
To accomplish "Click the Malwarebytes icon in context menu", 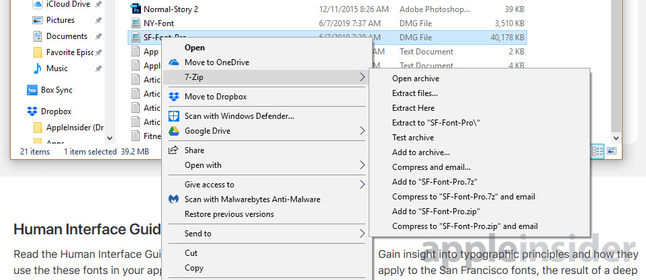I will tap(173, 199).
